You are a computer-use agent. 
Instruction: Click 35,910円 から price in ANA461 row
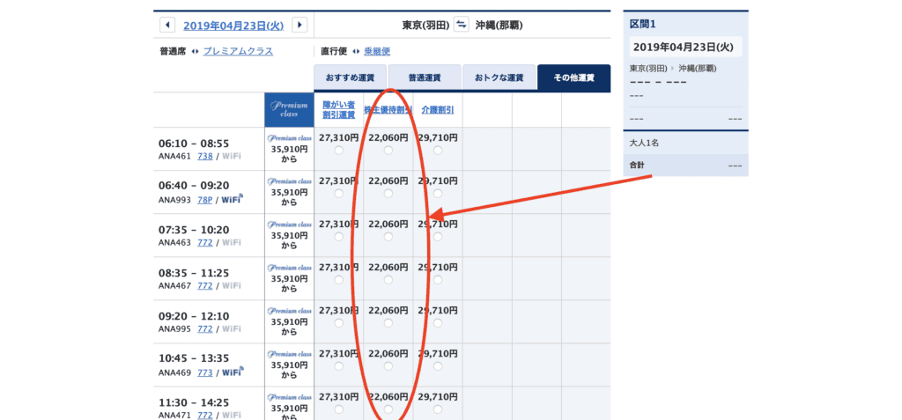(x=289, y=154)
